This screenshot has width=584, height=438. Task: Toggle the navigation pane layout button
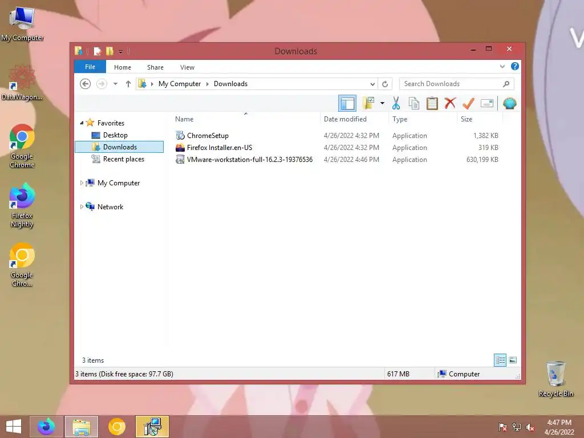347,104
